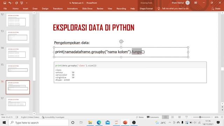Open Microsoft Edge from taskbar
The image size is (224, 126).
[99, 122]
